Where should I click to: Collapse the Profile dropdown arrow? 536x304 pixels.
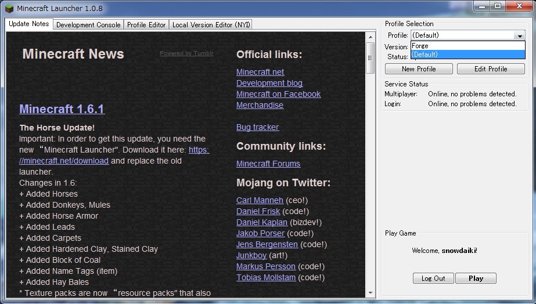click(520, 35)
